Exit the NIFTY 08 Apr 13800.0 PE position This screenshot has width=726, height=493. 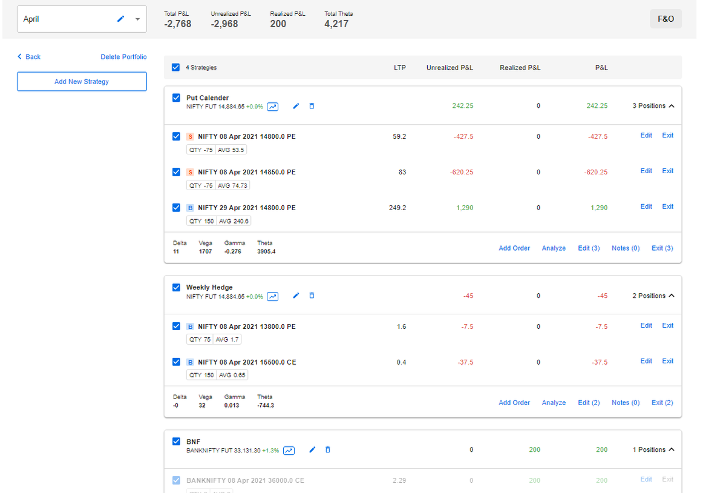(x=668, y=326)
